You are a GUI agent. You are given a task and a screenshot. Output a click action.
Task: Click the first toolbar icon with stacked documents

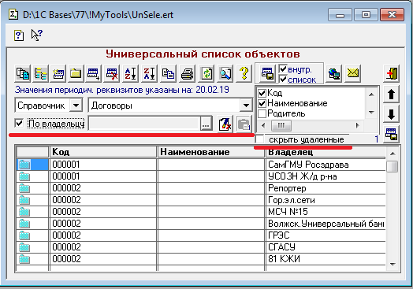23,73
